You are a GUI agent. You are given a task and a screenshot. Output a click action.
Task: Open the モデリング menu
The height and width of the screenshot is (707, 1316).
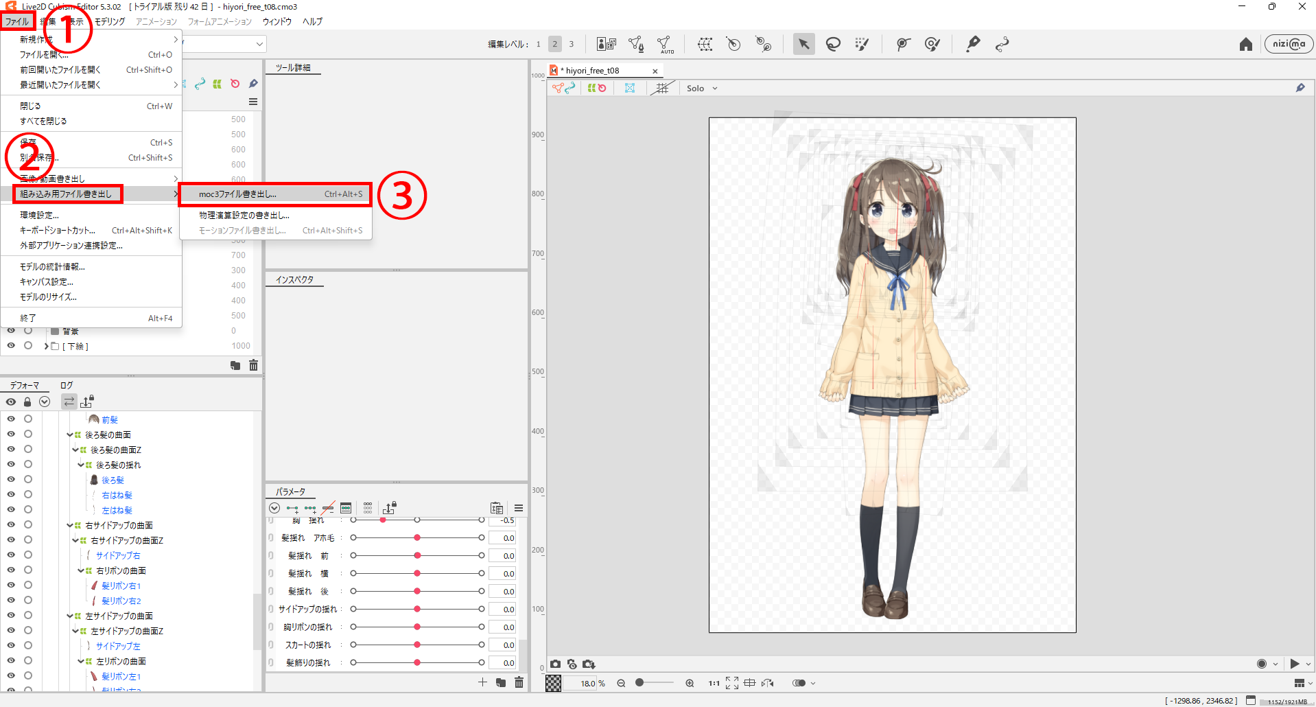[110, 21]
